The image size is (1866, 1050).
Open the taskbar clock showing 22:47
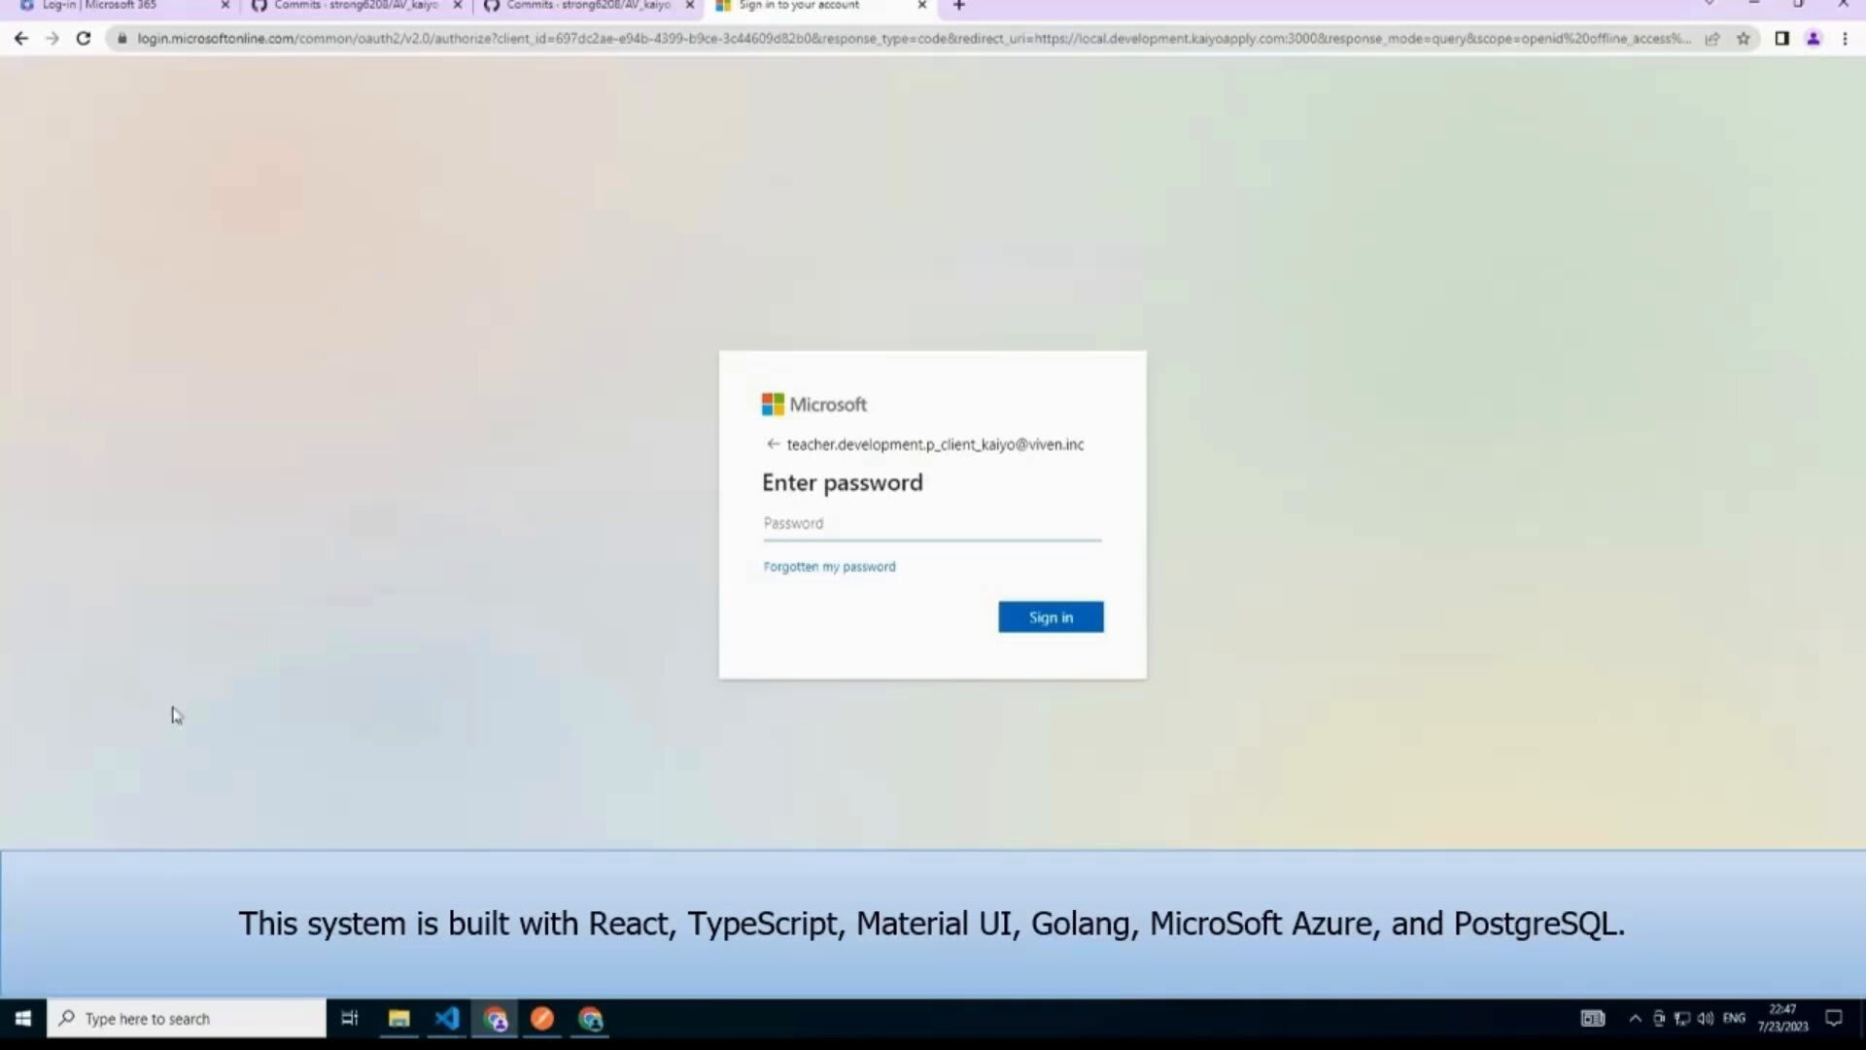tap(1782, 1019)
